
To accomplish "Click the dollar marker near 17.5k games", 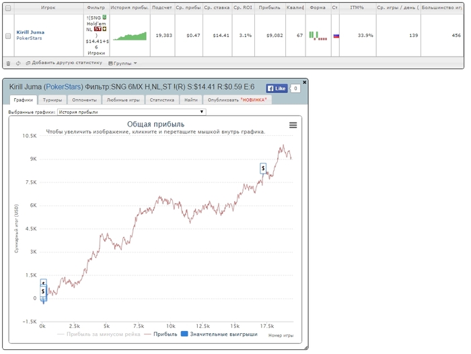I will pyautogui.click(x=263, y=168).
